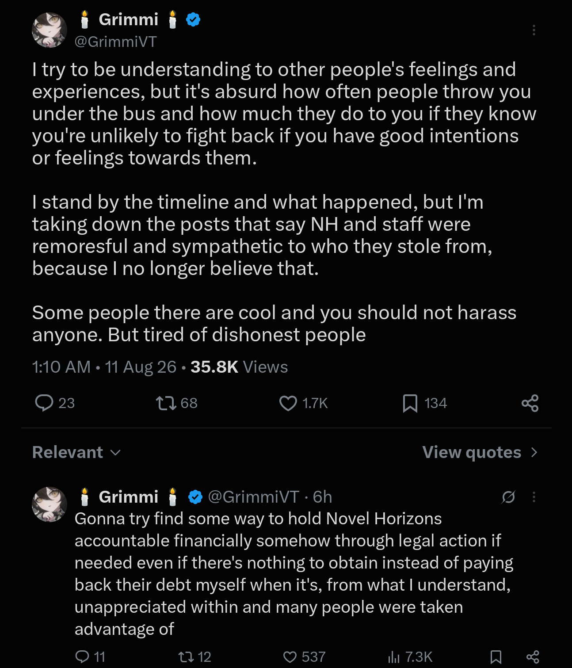
Task: Open more options on reply post
Action: pos(534,497)
